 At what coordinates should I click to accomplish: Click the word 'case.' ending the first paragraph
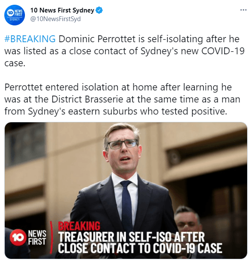[x=15, y=63]
